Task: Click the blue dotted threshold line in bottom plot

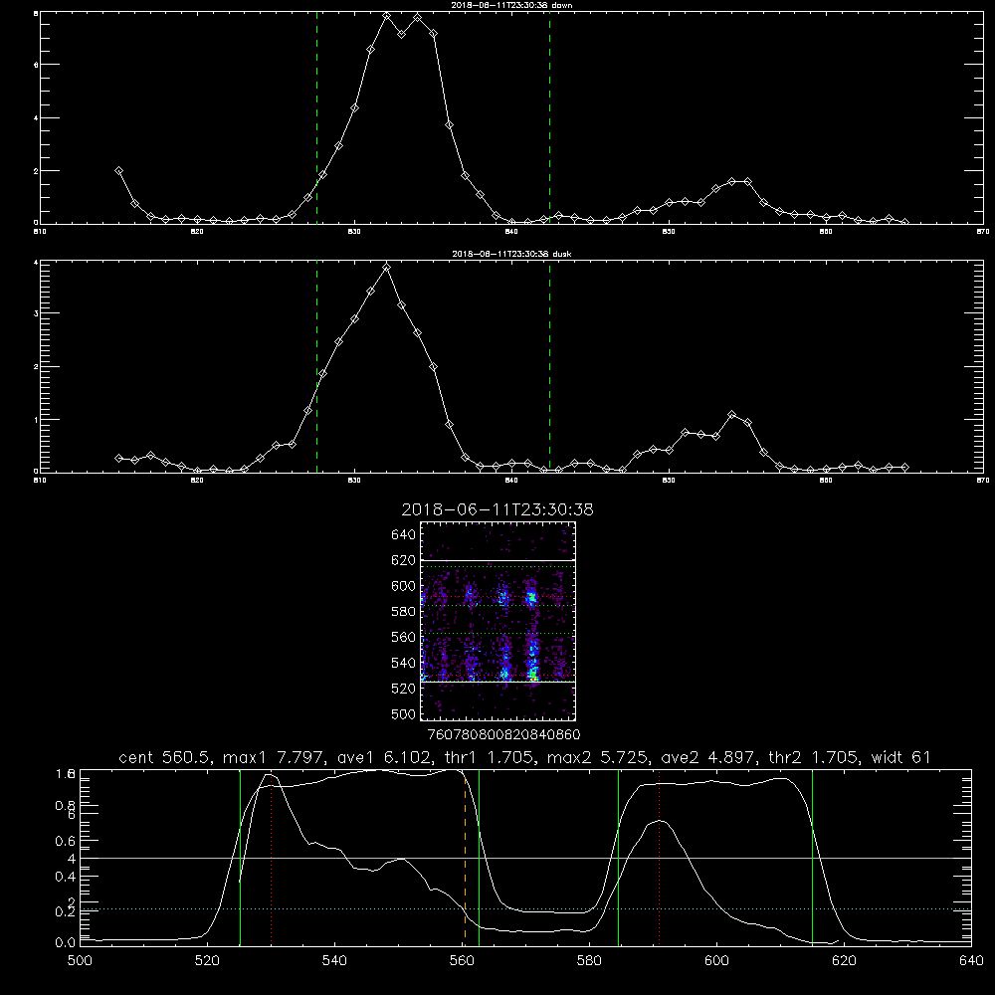Action: click(525, 908)
